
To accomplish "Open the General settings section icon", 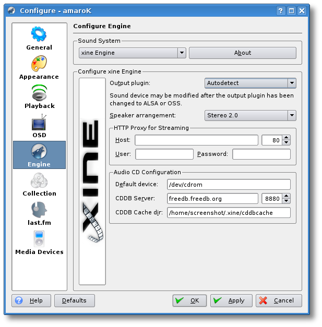I will (x=39, y=34).
